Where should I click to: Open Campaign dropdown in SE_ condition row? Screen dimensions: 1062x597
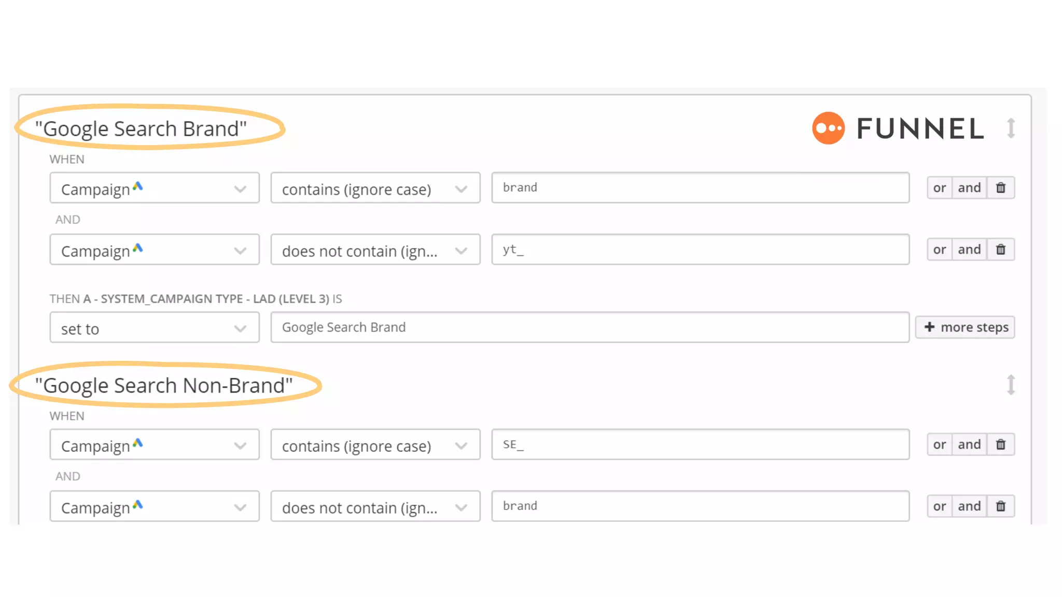coord(154,445)
